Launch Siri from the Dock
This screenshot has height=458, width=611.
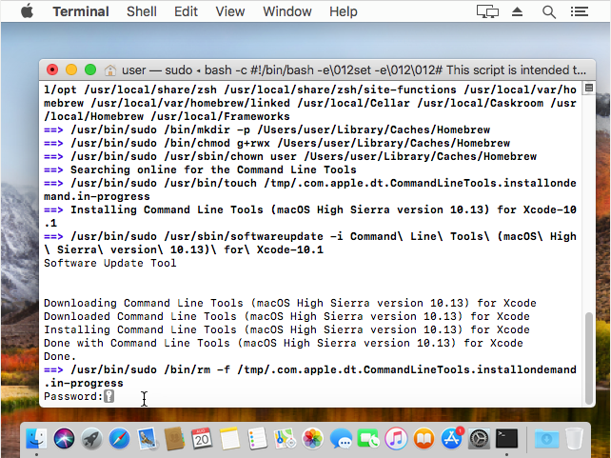64,439
